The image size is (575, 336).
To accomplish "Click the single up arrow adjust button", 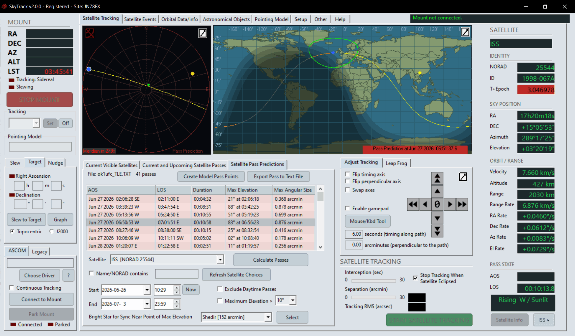I will [x=437, y=191].
